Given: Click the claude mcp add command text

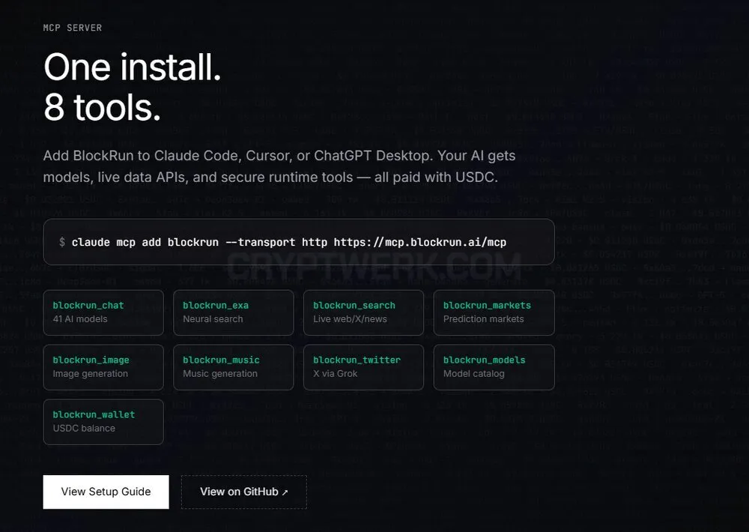Looking at the screenshot, I should click(288, 242).
